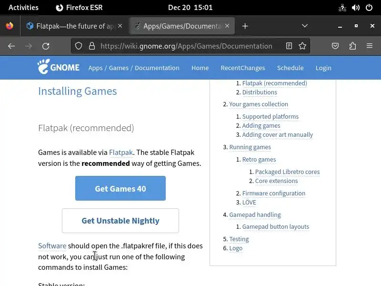The width and height of the screenshot is (381, 286).
Task: Open Home in wiki navigation
Action: click(x=200, y=68)
